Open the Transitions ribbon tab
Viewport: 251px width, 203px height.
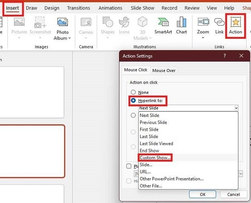tap(78, 8)
